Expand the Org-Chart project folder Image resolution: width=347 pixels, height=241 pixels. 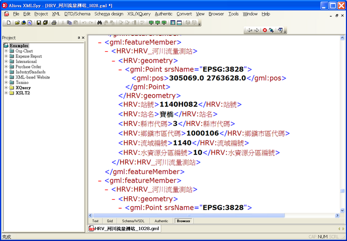[6, 51]
